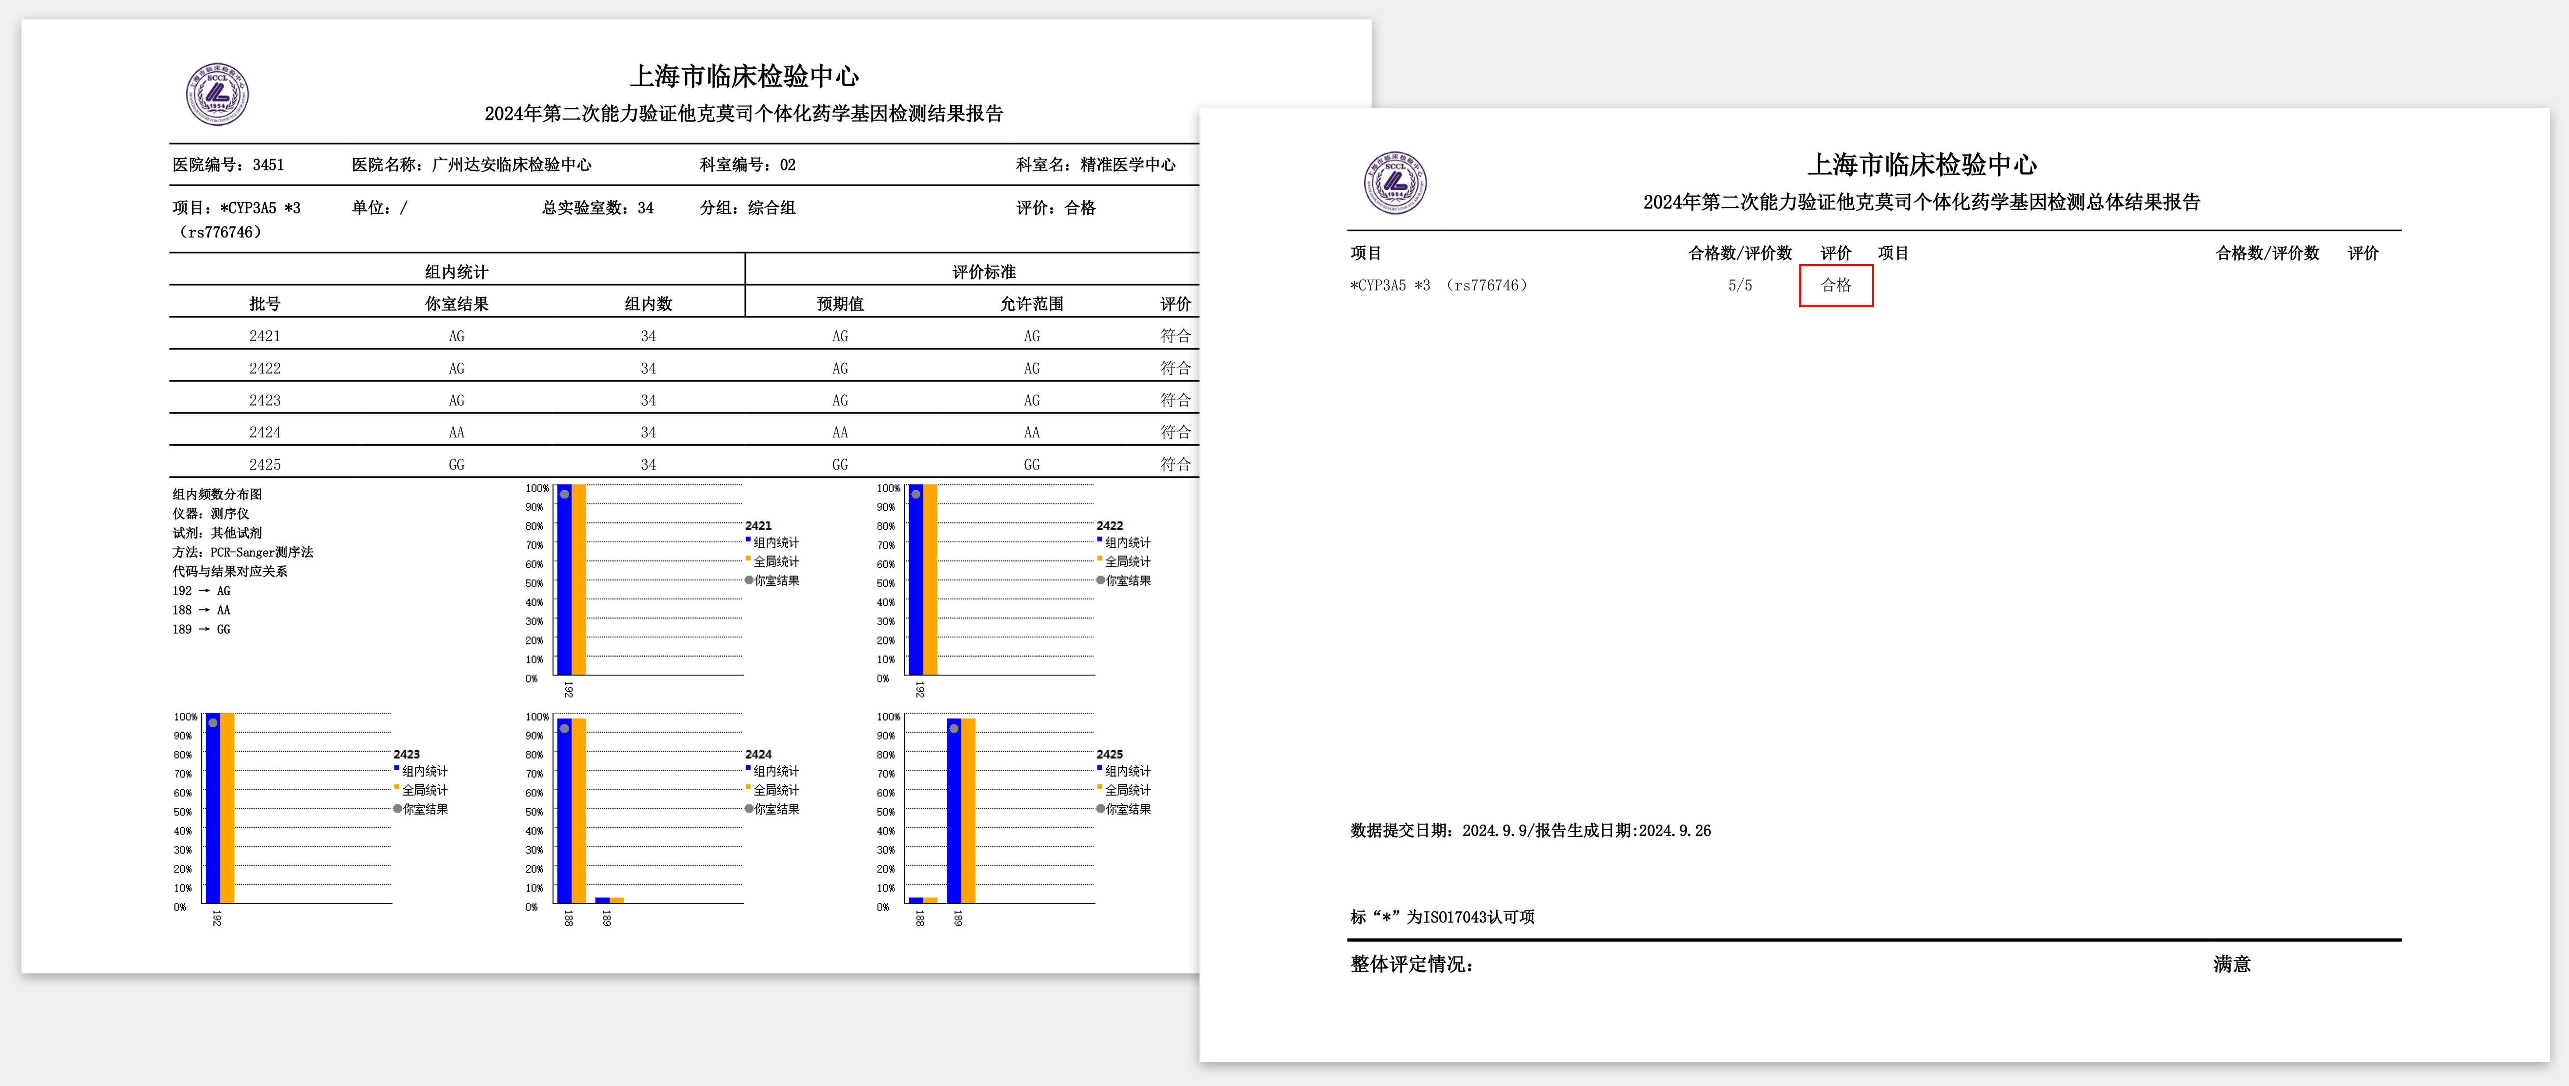The width and height of the screenshot is (2569, 1086).
Task: Click the 科室名: 精准医学中心 text
Action: click(1096, 165)
